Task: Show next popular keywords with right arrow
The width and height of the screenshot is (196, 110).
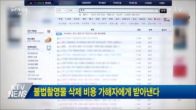Action: (164, 16)
